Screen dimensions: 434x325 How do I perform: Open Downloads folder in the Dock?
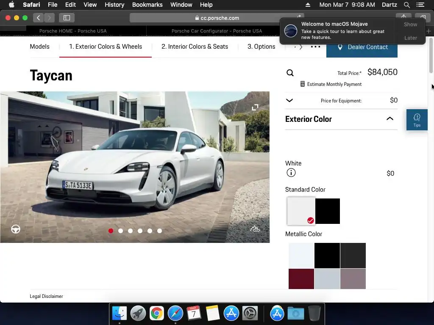click(x=295, y=313)
